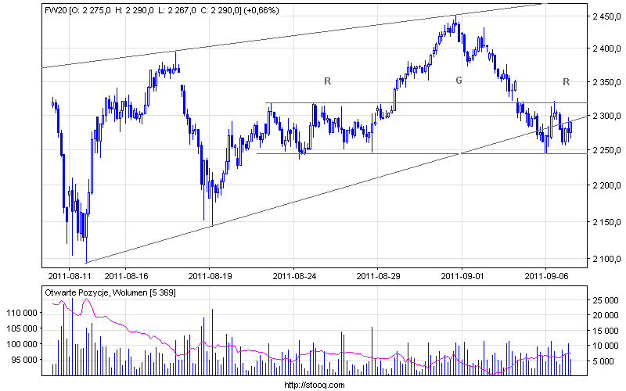The image size is (626, 391).
Task: Click the 2 100,0 price axis label
Action: 606,259
